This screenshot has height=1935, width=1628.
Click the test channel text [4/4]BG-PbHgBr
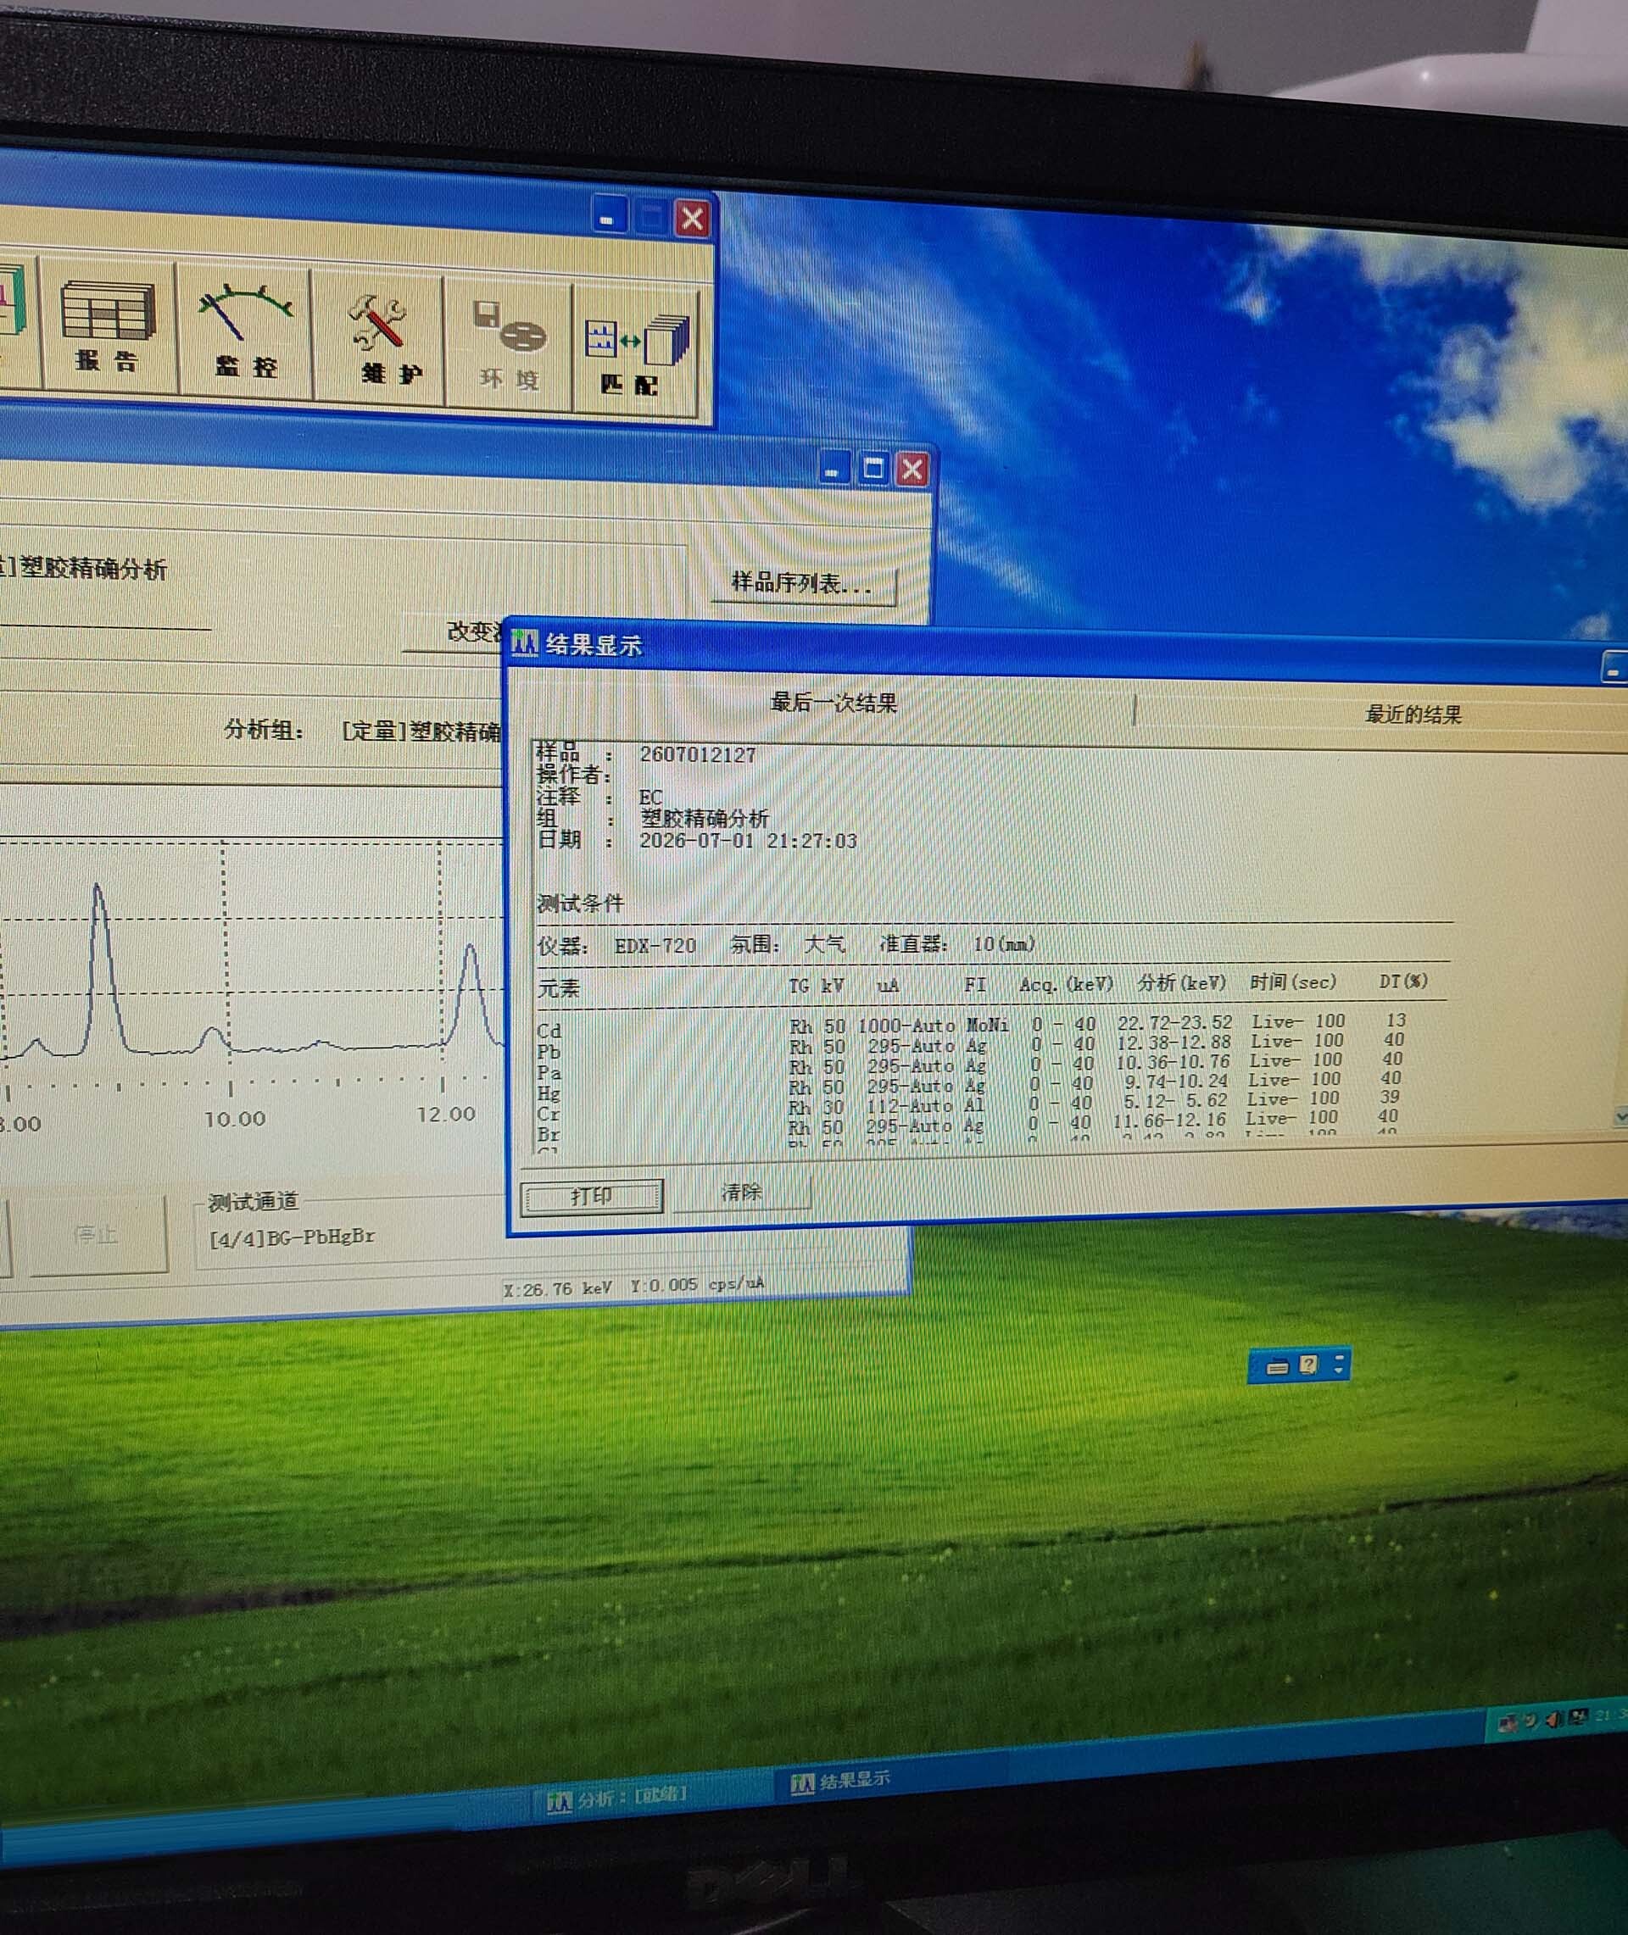(x=292, y=1237)
